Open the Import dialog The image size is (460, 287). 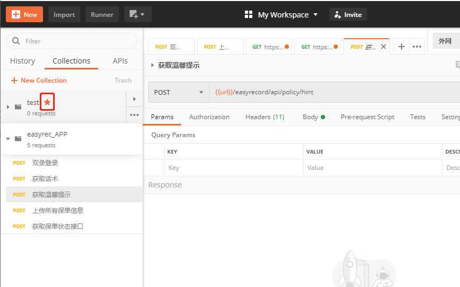coord(64,14)
